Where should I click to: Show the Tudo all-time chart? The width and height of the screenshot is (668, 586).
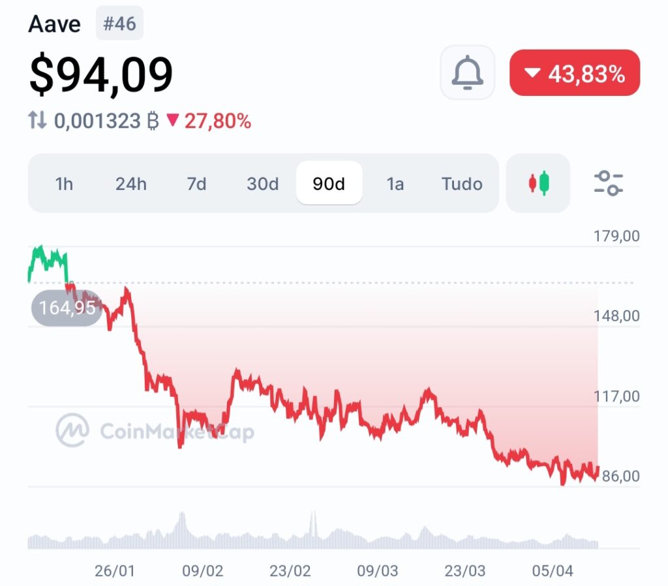click(x=462, y=184)
